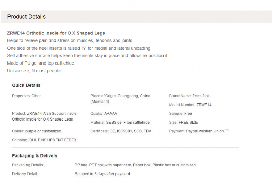The width and height of the screenshot is (272, 183).
Task: Click the Quick Details heading
Action: tap(26, 85)
